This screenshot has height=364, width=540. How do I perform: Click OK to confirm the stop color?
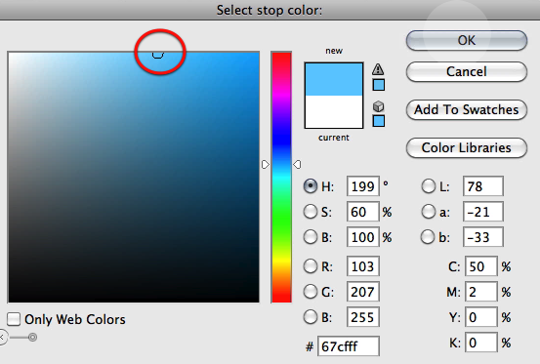tap(467, 40)
